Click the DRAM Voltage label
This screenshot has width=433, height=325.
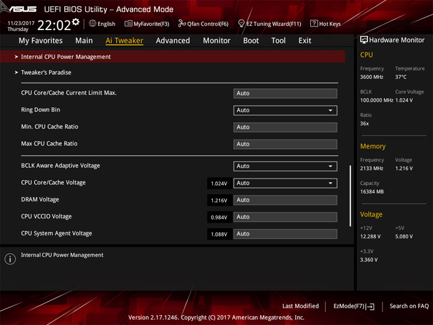pos(40,200)
